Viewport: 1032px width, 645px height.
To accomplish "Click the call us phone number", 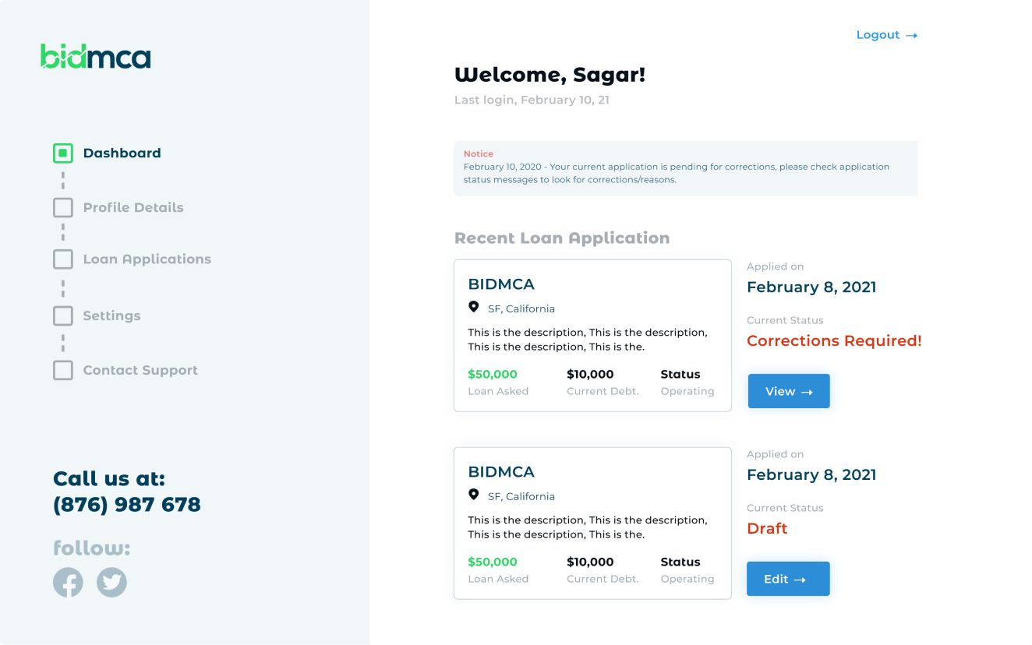I will click(x=126, y=505).
